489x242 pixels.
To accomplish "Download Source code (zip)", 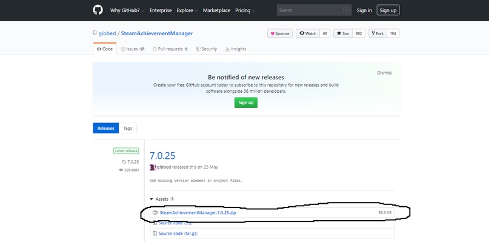I will pos(175,223).
